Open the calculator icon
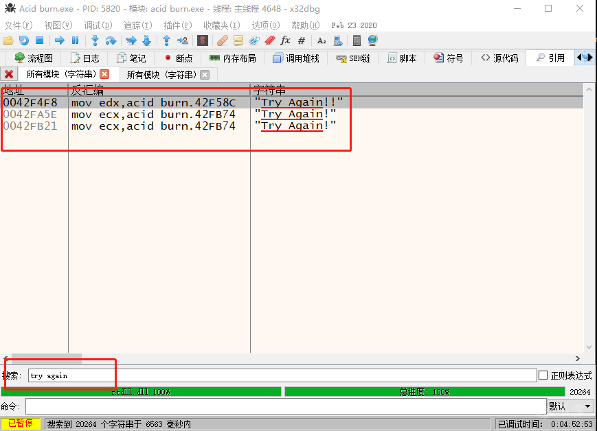Image resolution: width=597 pixels, height=431 pixels. tap(357, 40)
